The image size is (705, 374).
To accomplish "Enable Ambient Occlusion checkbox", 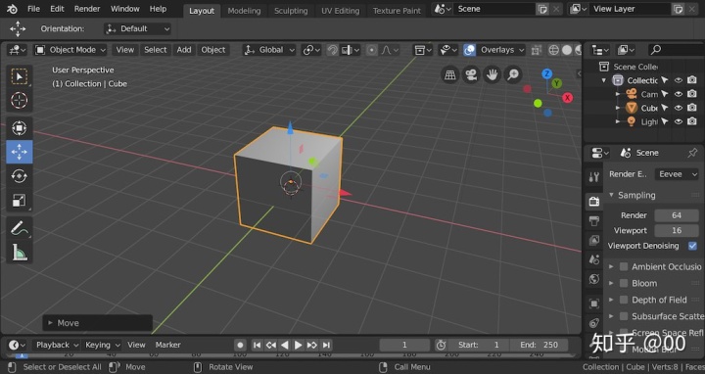I will (x=624, y=266).
